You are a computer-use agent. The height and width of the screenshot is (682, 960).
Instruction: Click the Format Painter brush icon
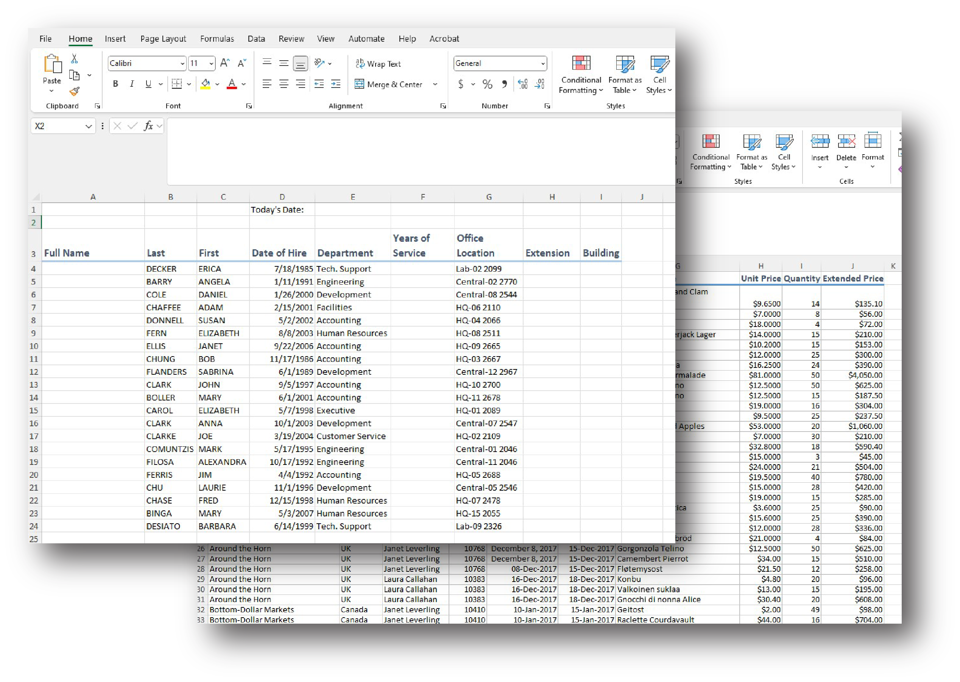click(x=75, y=92)
